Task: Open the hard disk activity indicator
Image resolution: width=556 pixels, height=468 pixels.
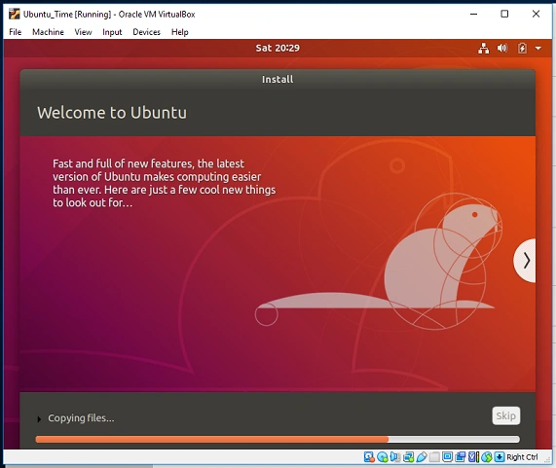Action: (x=369, y=457)
